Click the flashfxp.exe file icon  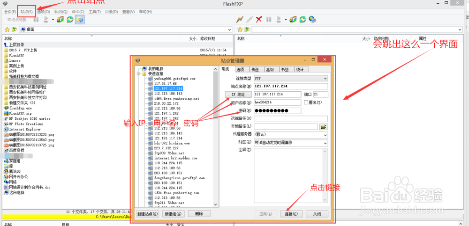(6, 108)
